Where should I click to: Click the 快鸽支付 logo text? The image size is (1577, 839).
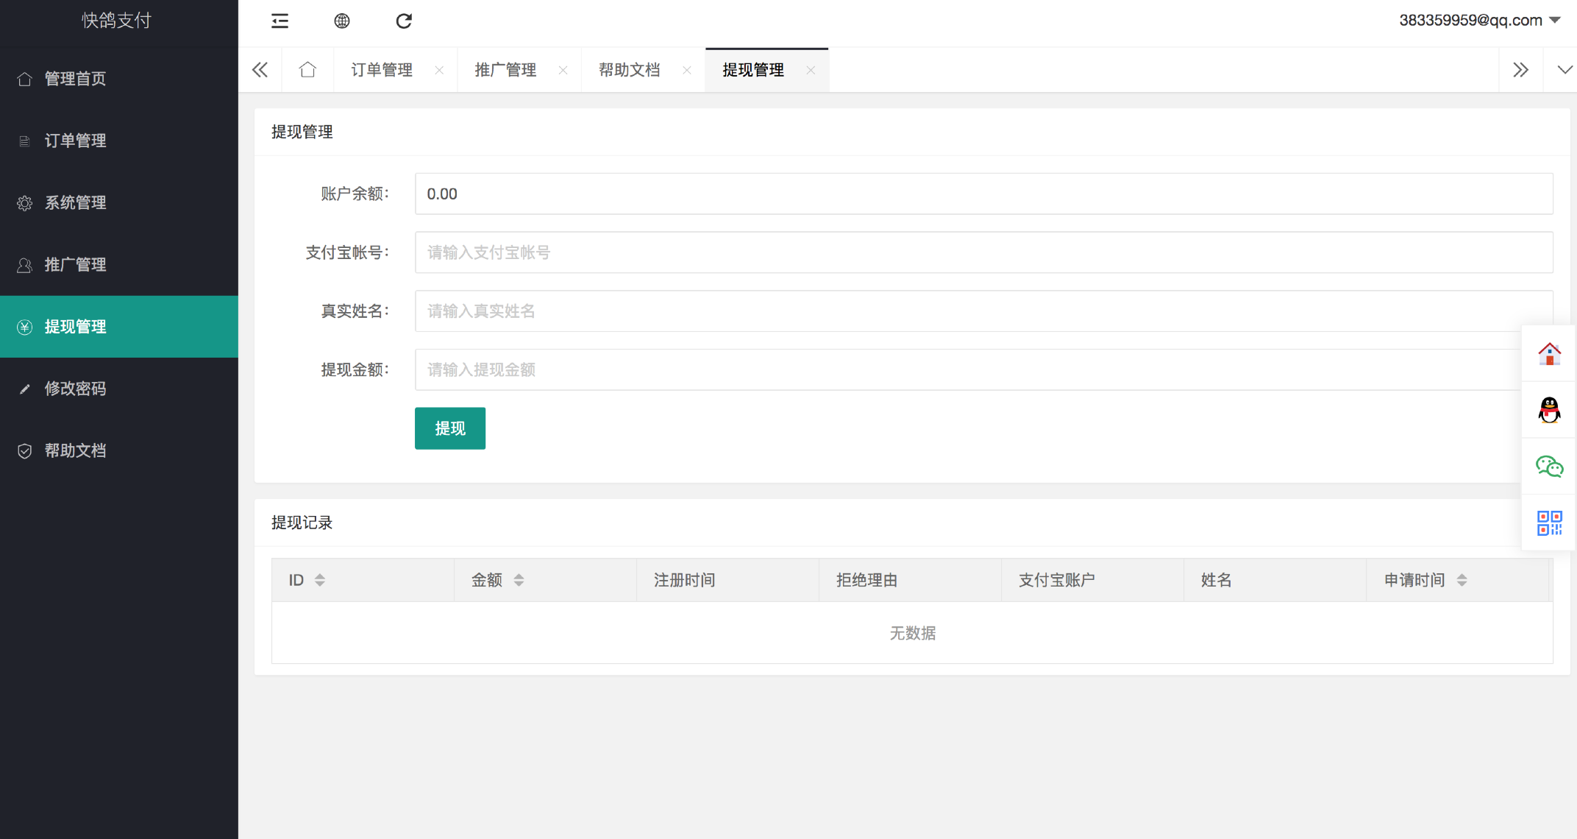116,21
